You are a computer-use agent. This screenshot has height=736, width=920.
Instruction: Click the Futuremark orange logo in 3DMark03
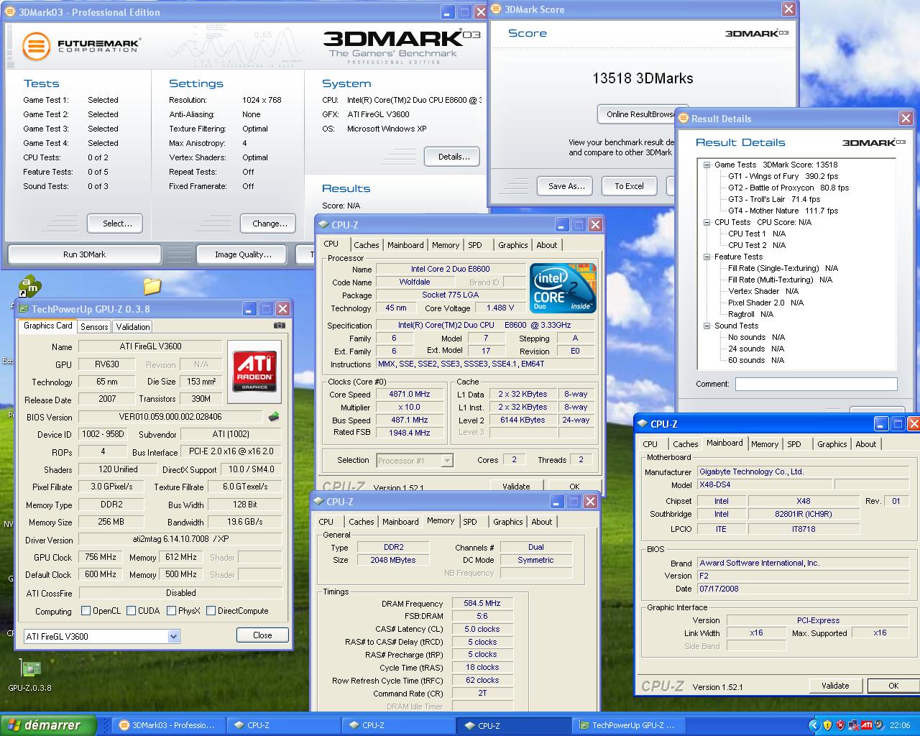coord(36,47)
